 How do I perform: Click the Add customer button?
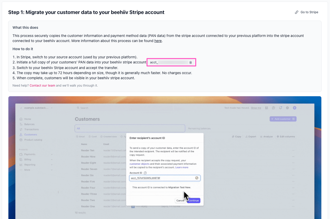[283, 119]
